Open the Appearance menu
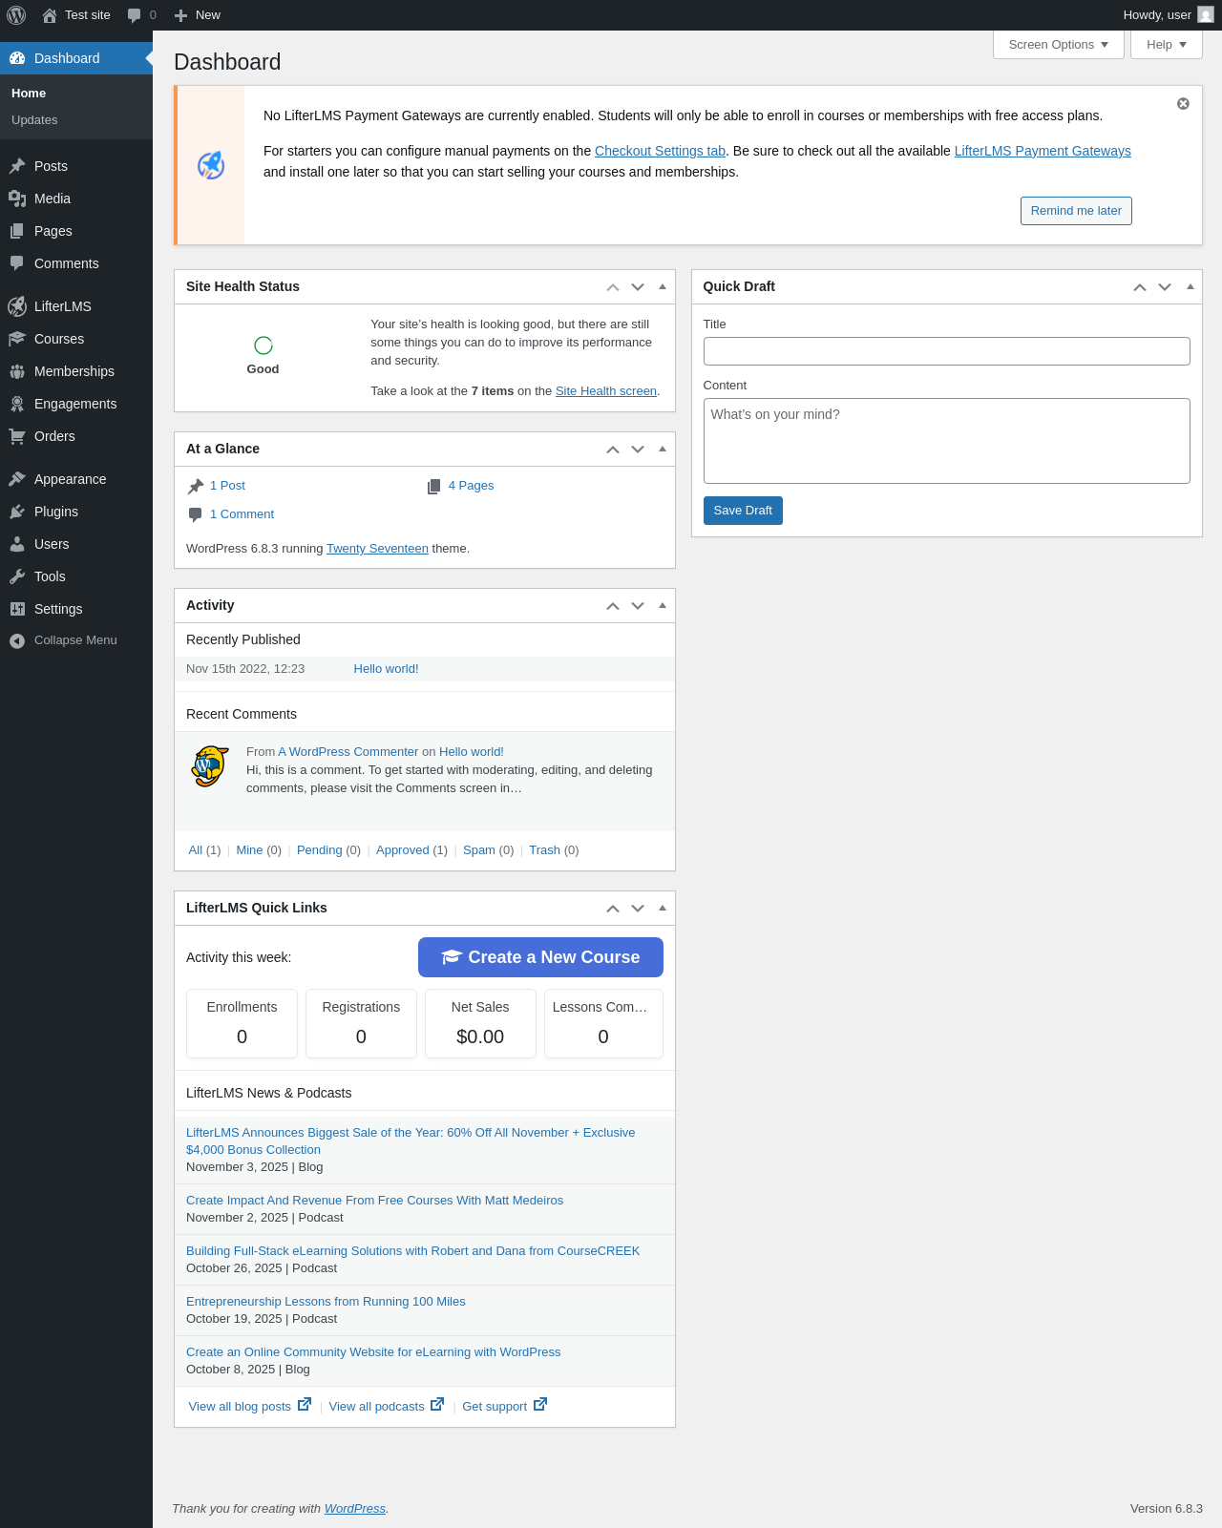This screenshot has width=1222, height=1528. coord(70,479)
